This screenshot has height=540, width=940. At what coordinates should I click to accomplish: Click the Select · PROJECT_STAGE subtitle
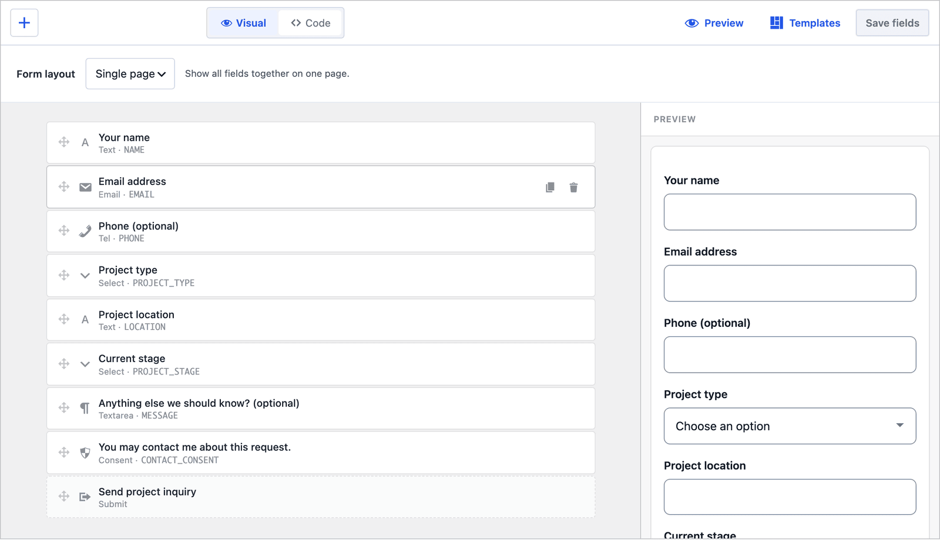pyautogui.click(x=149, y=372)
